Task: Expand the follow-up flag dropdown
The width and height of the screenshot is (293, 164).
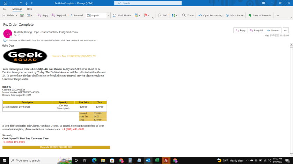Action: point(149,15)
